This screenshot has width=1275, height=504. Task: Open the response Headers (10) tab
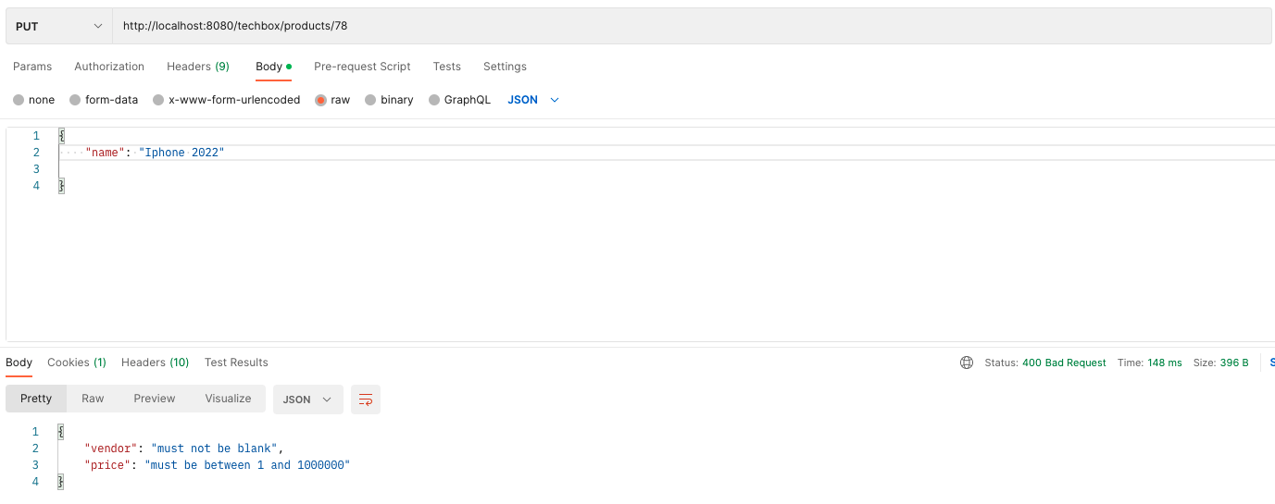pos(155,363)
